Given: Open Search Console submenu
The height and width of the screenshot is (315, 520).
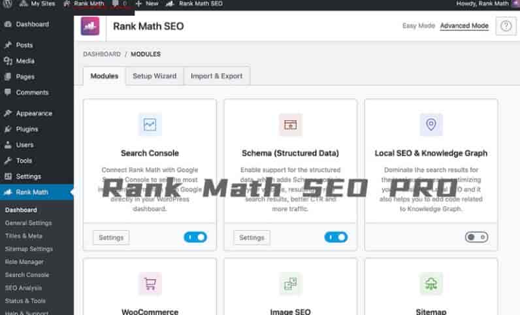Looking at the screenshot, I should [27, 275].
